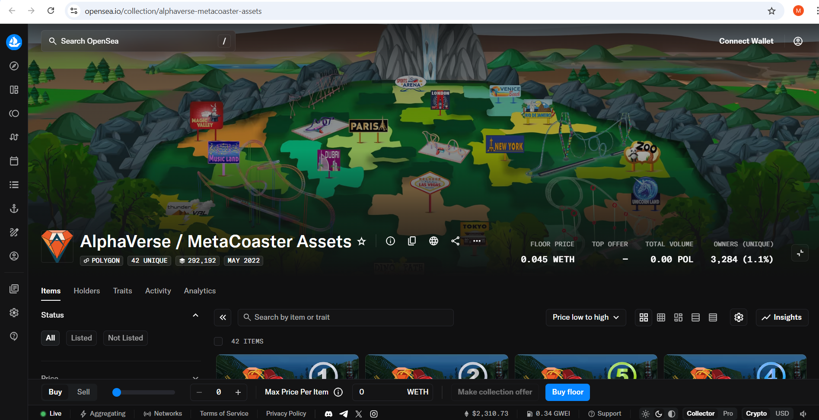This screenshot has width=819, height=420.
Task: Switch to Pro mode
Action: coord(728,414)
